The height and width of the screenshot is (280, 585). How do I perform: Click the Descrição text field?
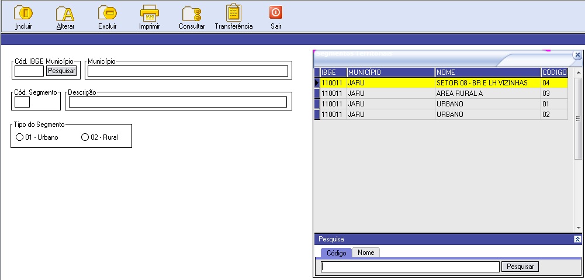point(178,102)
